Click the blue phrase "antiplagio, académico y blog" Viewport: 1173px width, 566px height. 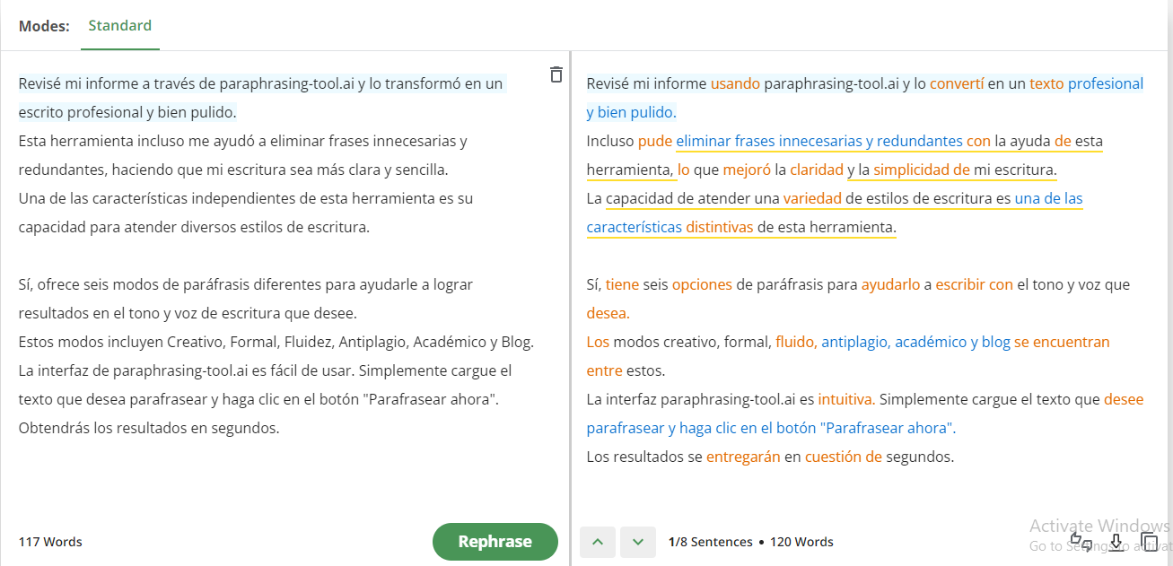(915, 342)
